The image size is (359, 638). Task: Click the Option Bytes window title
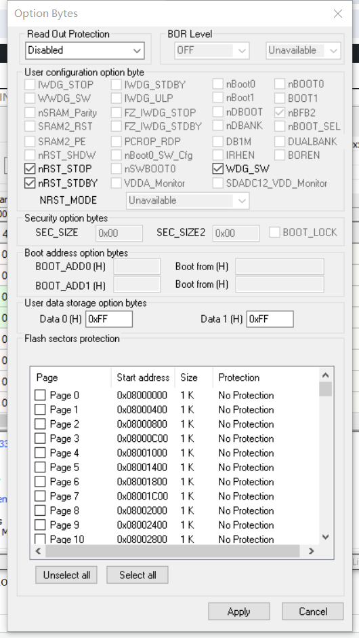[x=46, y=14]
